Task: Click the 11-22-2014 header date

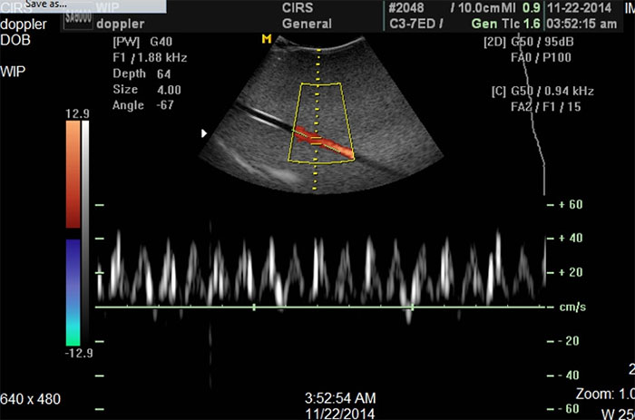Action: (x=579, y=7)
